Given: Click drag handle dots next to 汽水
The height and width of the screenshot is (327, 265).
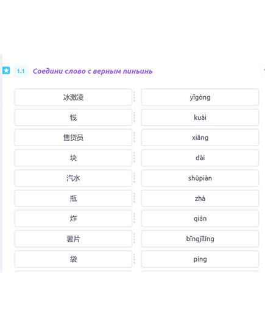Looking at the screenshot, I should (x=135, y=178).
